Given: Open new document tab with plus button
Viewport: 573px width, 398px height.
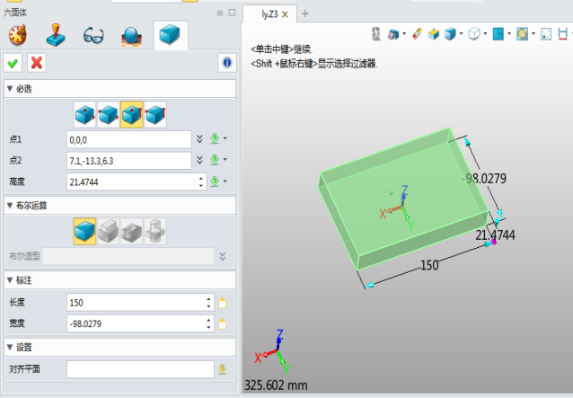Looking at the screenshot, I should tap(304, 13).
